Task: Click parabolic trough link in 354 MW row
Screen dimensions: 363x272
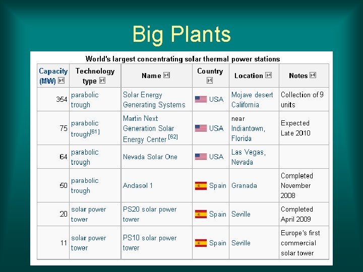Action: click(85, 100)
